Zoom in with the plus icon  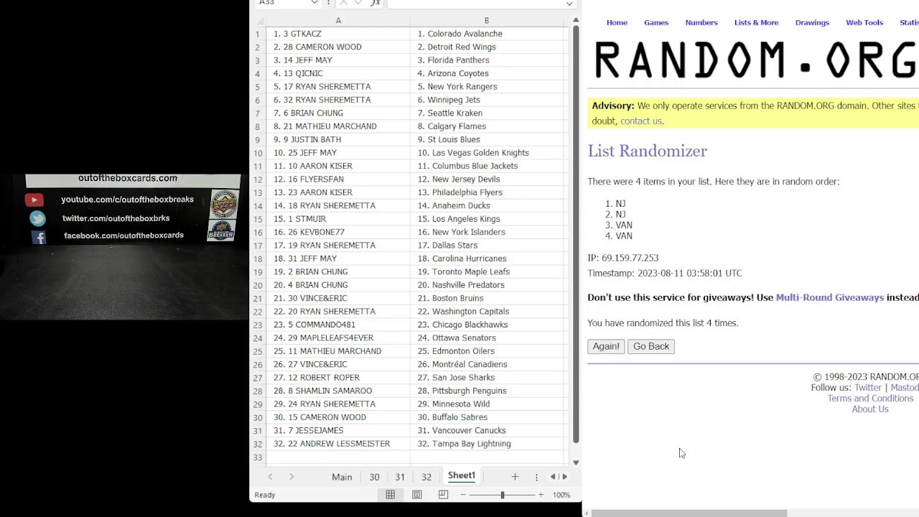click(541, 495)
